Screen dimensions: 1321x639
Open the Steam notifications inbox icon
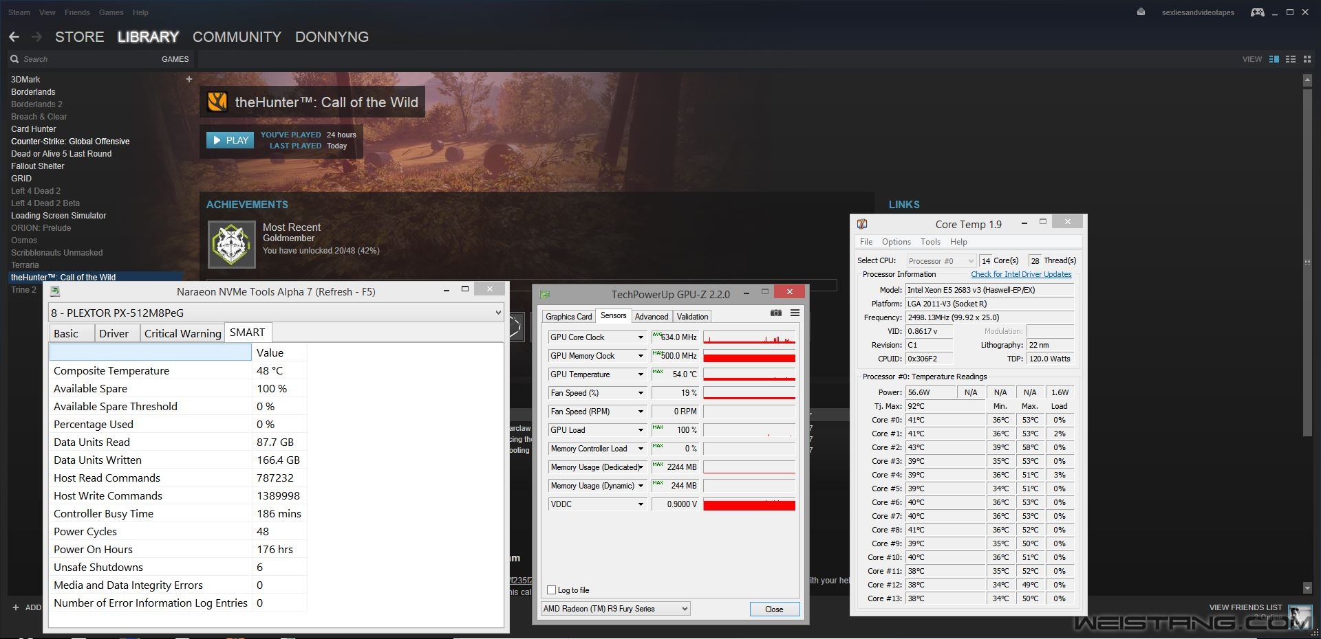1141,12
